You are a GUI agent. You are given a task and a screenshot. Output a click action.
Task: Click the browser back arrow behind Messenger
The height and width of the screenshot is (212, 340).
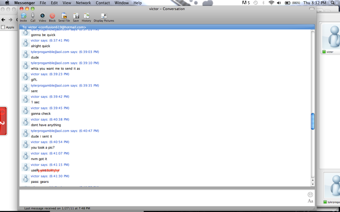tap(3, 20)
